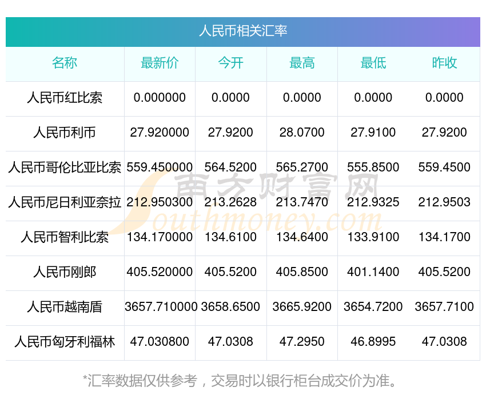Viewport: 486px width, 399px height.
Task: Click the 人民币利币 row name
Action: coord(65,133)
